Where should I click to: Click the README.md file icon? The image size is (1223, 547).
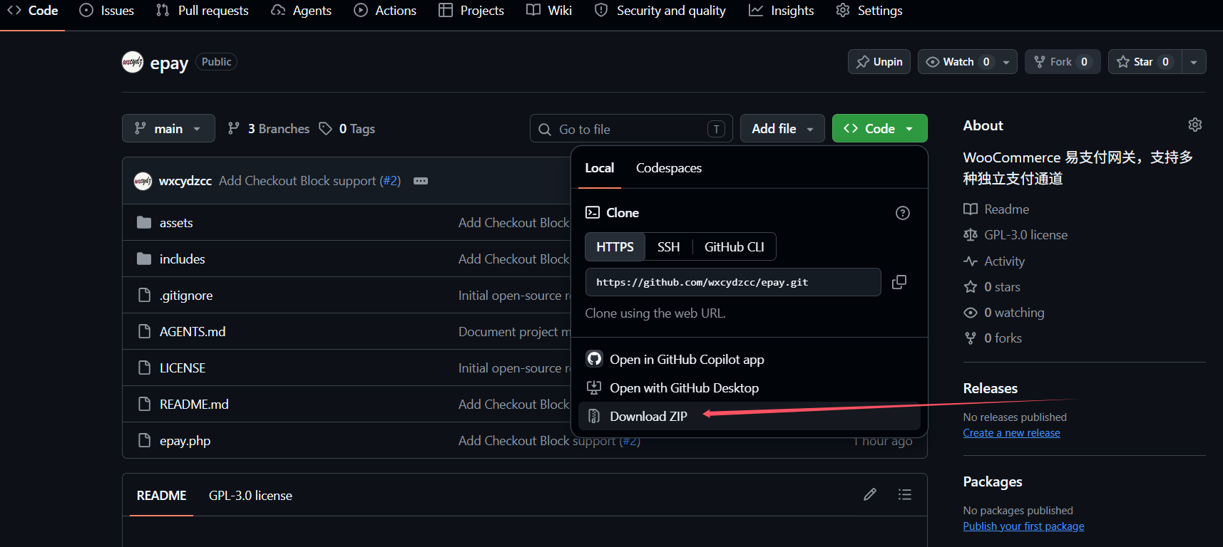tap(144, 404)
